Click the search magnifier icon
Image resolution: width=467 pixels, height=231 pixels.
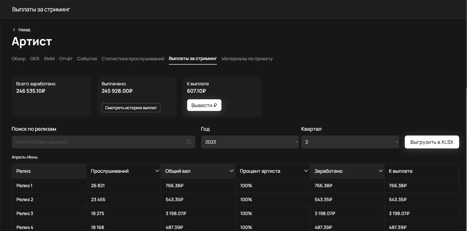click(189, 142)
